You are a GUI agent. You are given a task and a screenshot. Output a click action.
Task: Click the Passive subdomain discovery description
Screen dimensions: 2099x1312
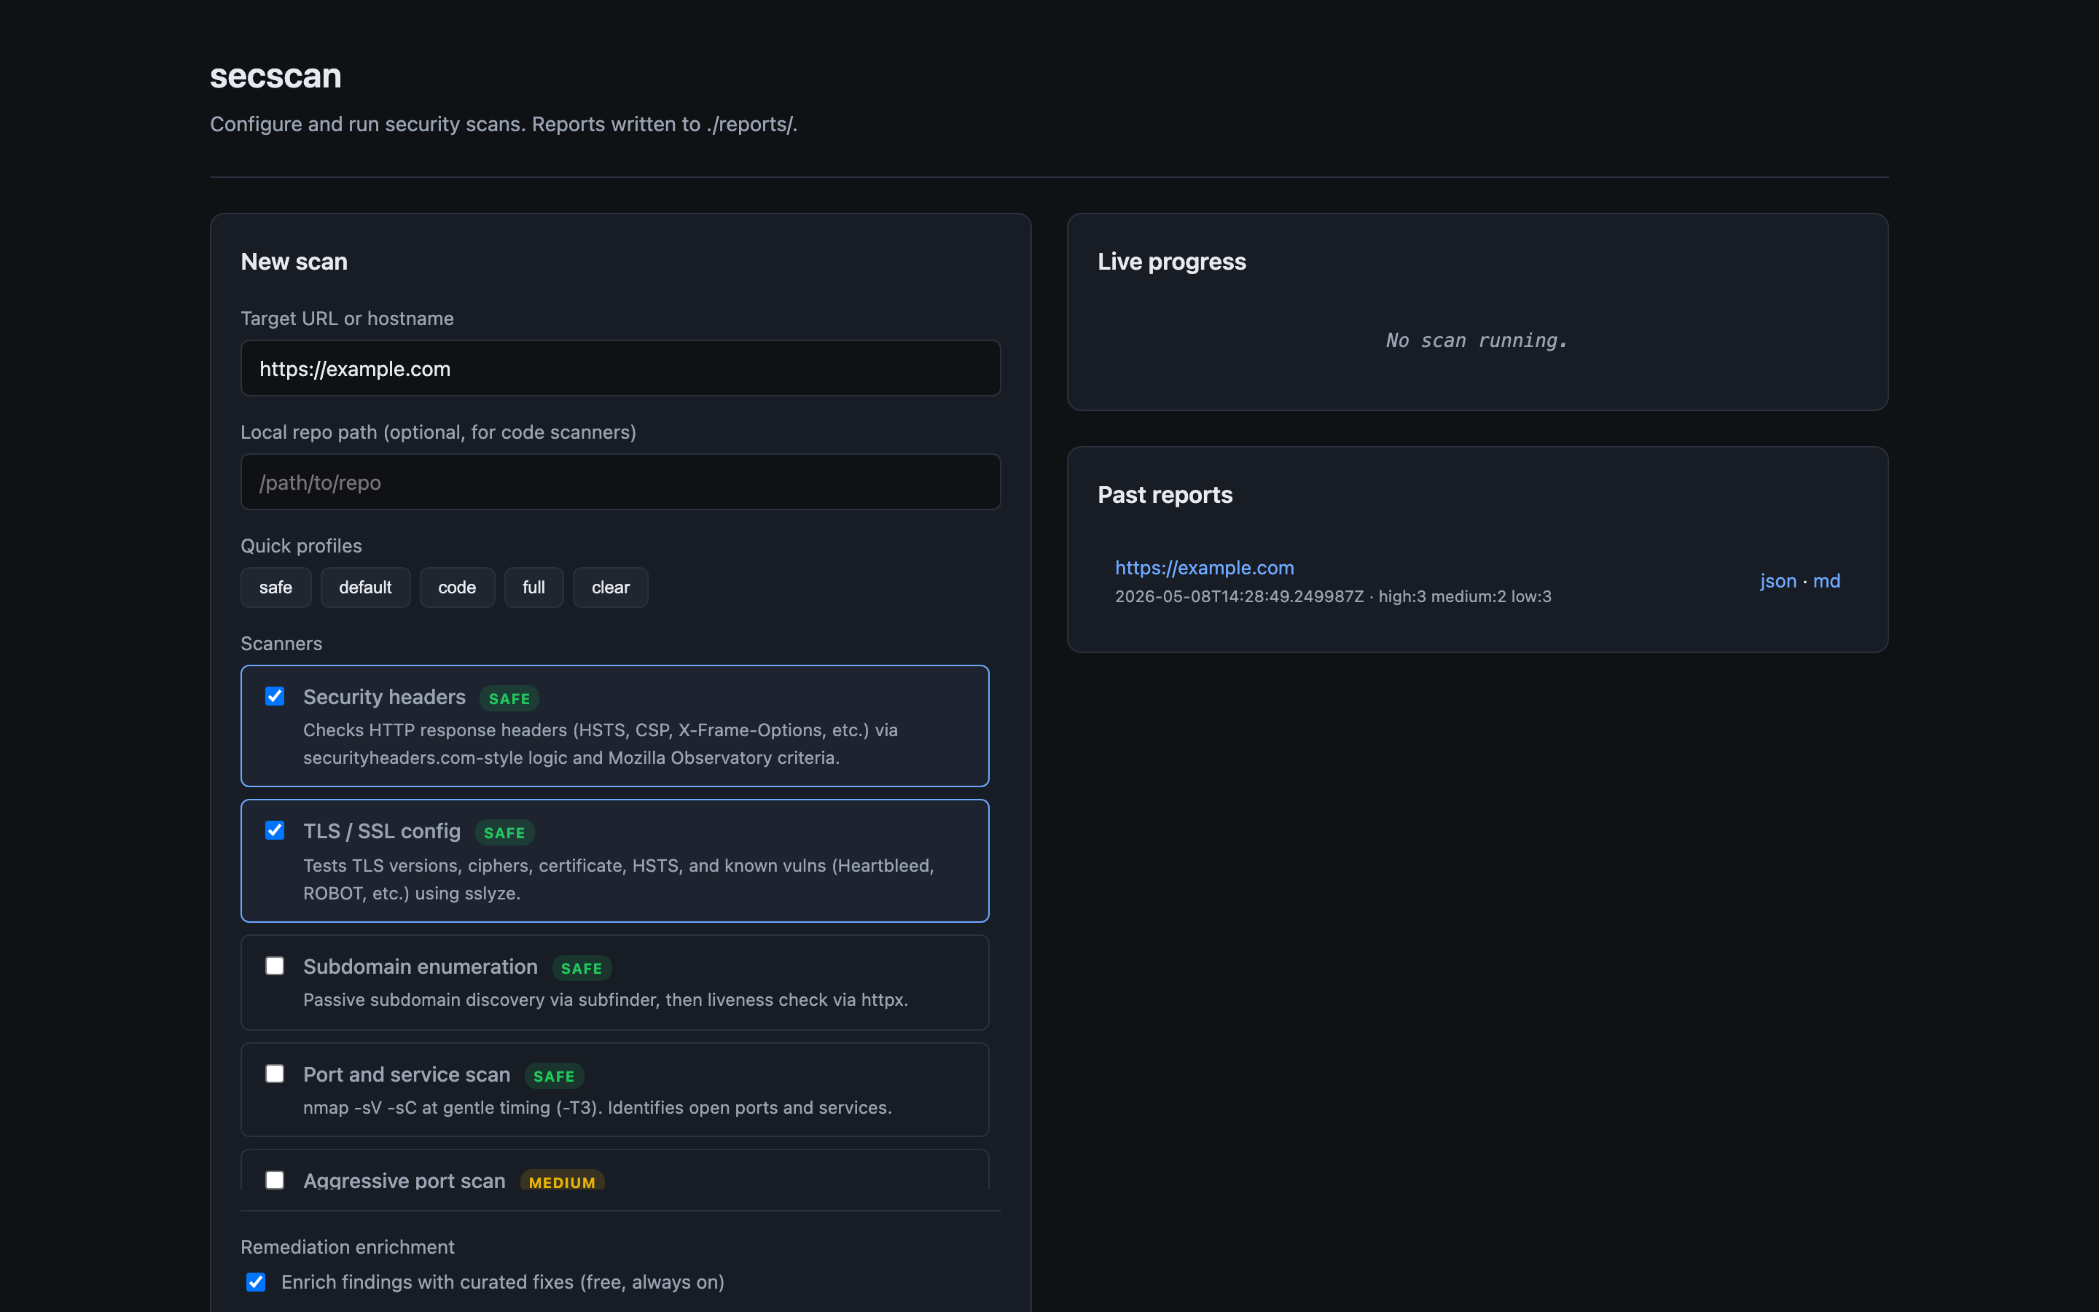point(606,999)
